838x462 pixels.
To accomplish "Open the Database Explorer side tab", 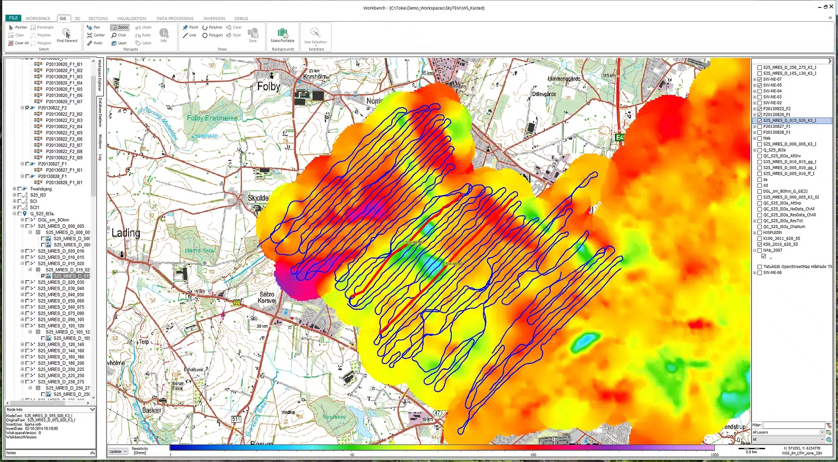I will pos(100,112).
